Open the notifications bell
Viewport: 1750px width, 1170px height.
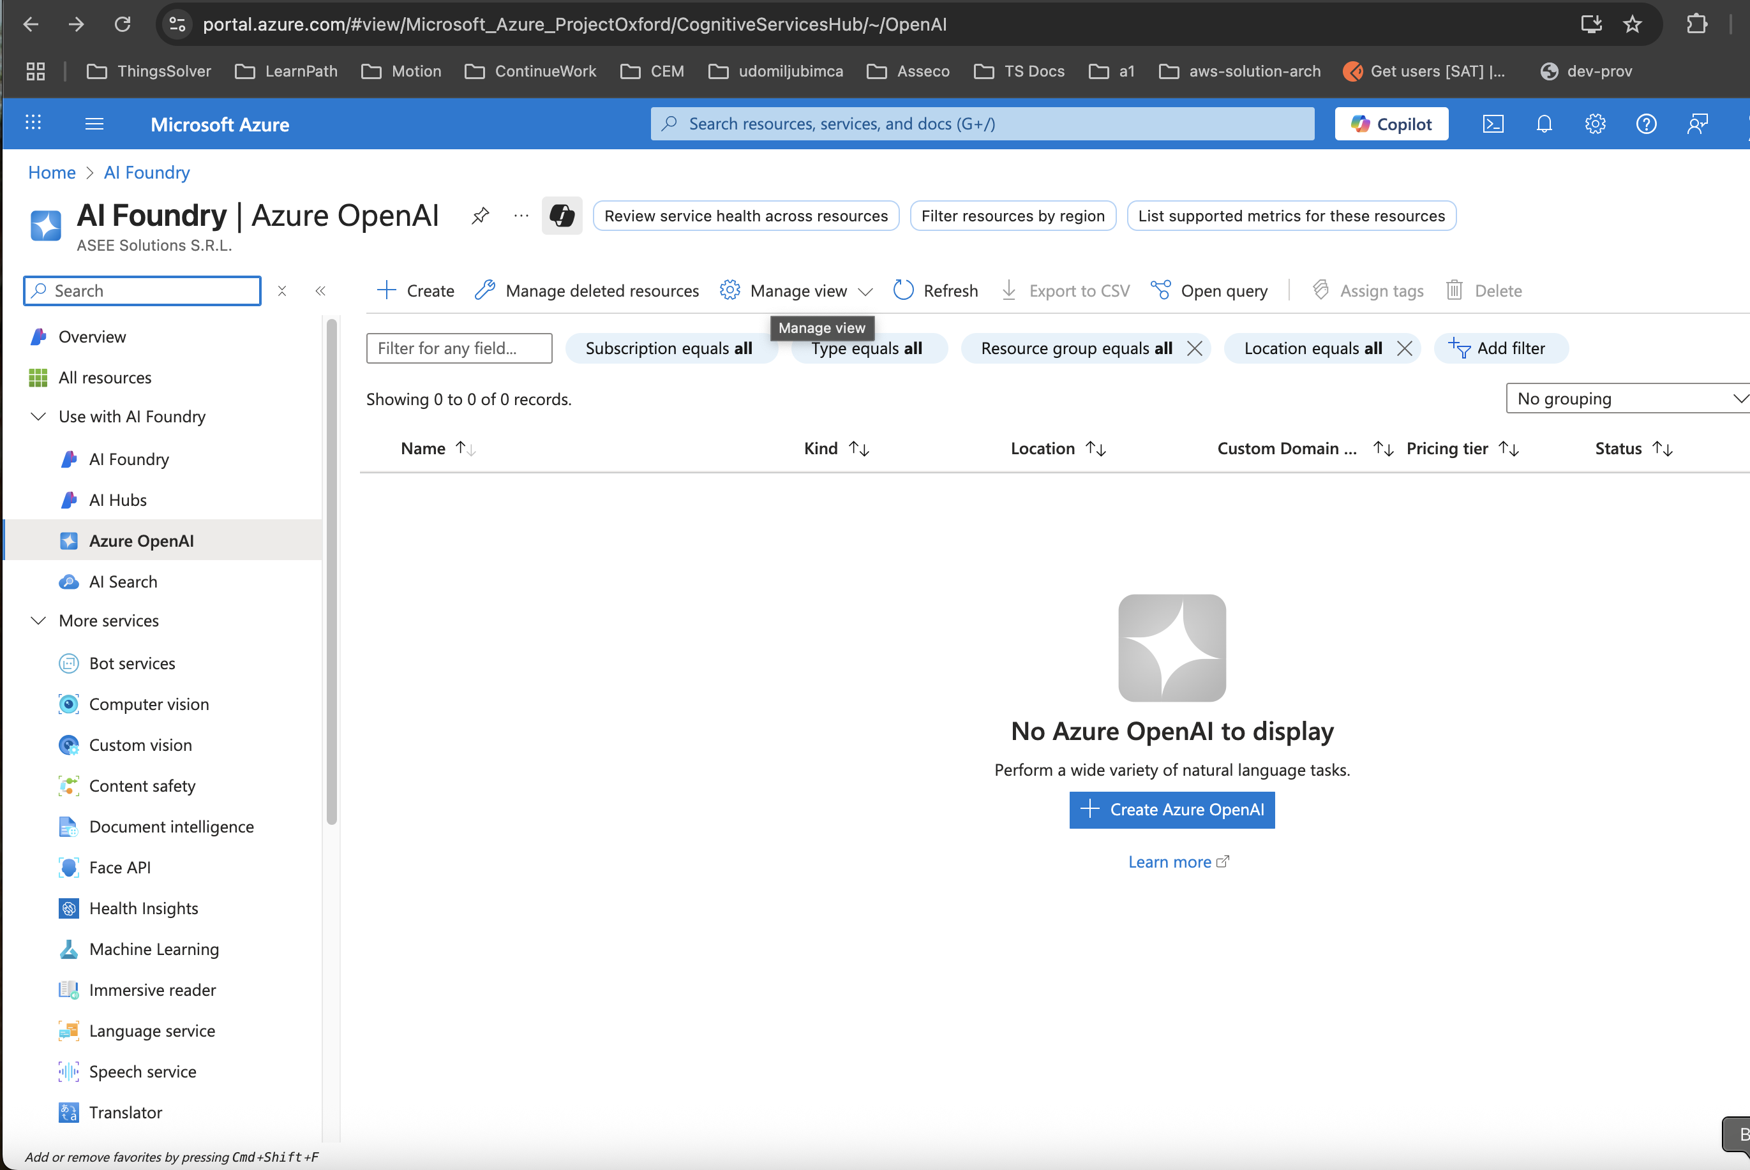1544,124
